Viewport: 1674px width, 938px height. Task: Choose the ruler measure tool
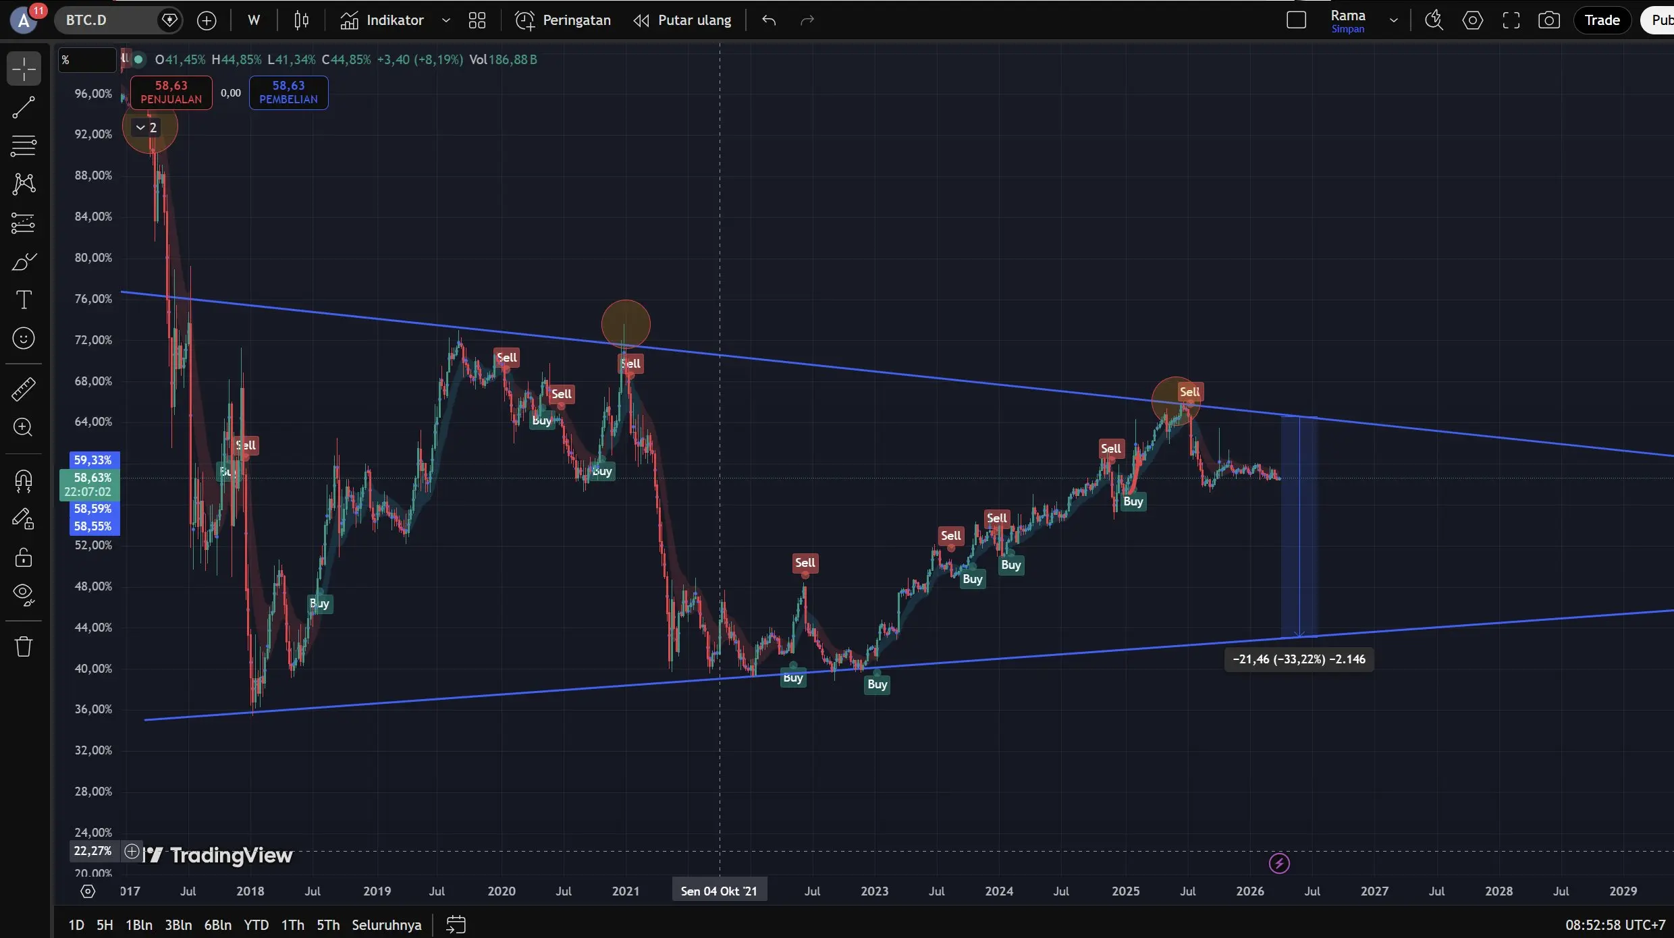[x=24, y=389]
